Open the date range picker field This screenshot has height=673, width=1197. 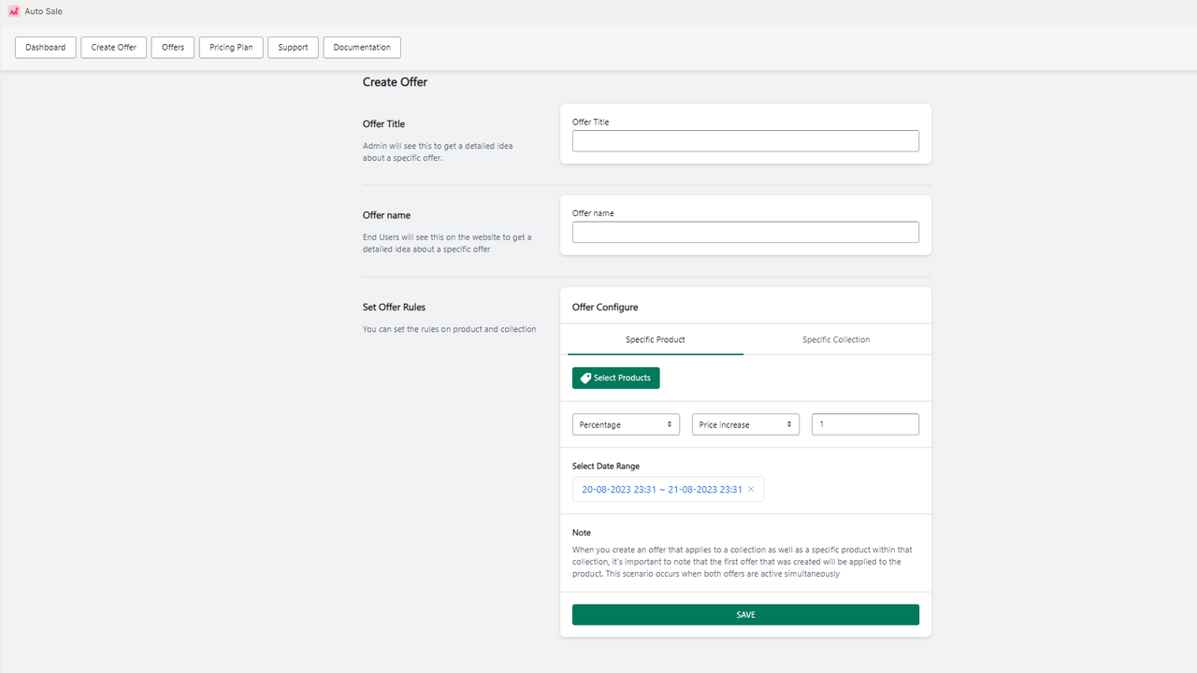pyautogui.click(x=668, y=489)
